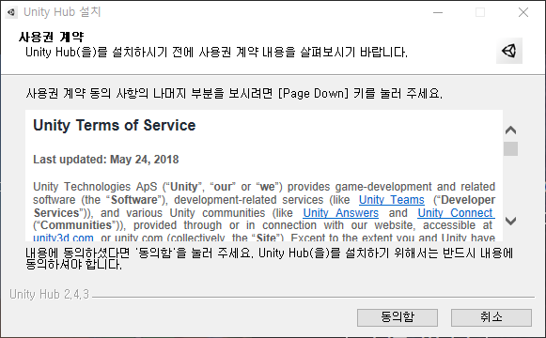This screenshot has height=338, width=546.
Task: Click the title bar Unity Hub icon
Action: [11, 12]
